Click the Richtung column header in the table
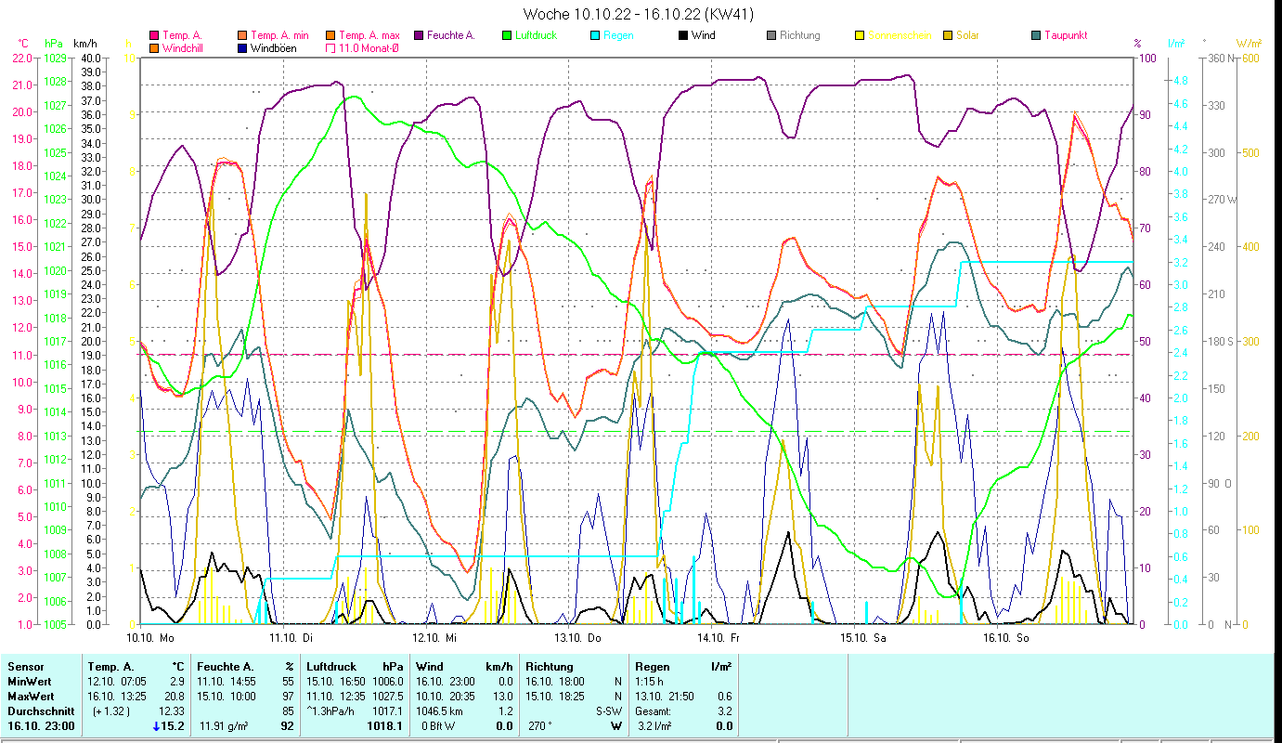The height and width of the screenshot is (743, 1282). pos(549,667)
